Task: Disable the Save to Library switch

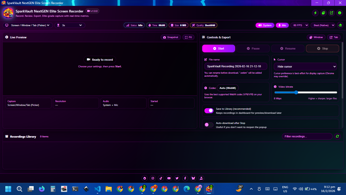Action: pos(209,111)
